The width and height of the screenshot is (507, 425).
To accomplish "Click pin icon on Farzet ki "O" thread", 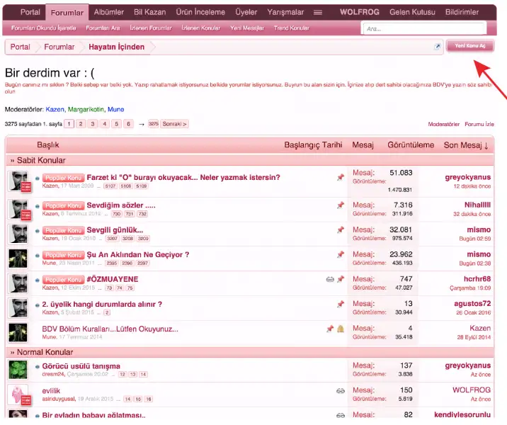I will click(x=340, y=177).
